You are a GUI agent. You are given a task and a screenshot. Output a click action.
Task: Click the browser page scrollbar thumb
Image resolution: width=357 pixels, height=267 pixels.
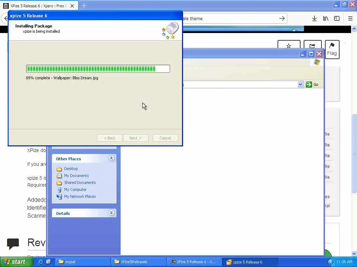[x=354, y=153]
